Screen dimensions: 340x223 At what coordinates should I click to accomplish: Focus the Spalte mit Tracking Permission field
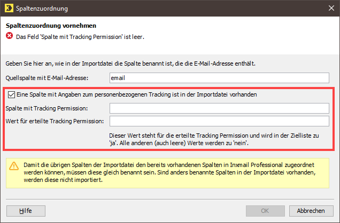pos(219,108)
